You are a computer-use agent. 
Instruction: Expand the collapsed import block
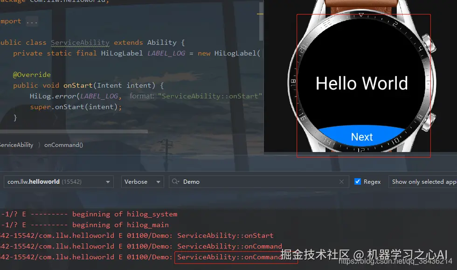[x=32, y=21]
